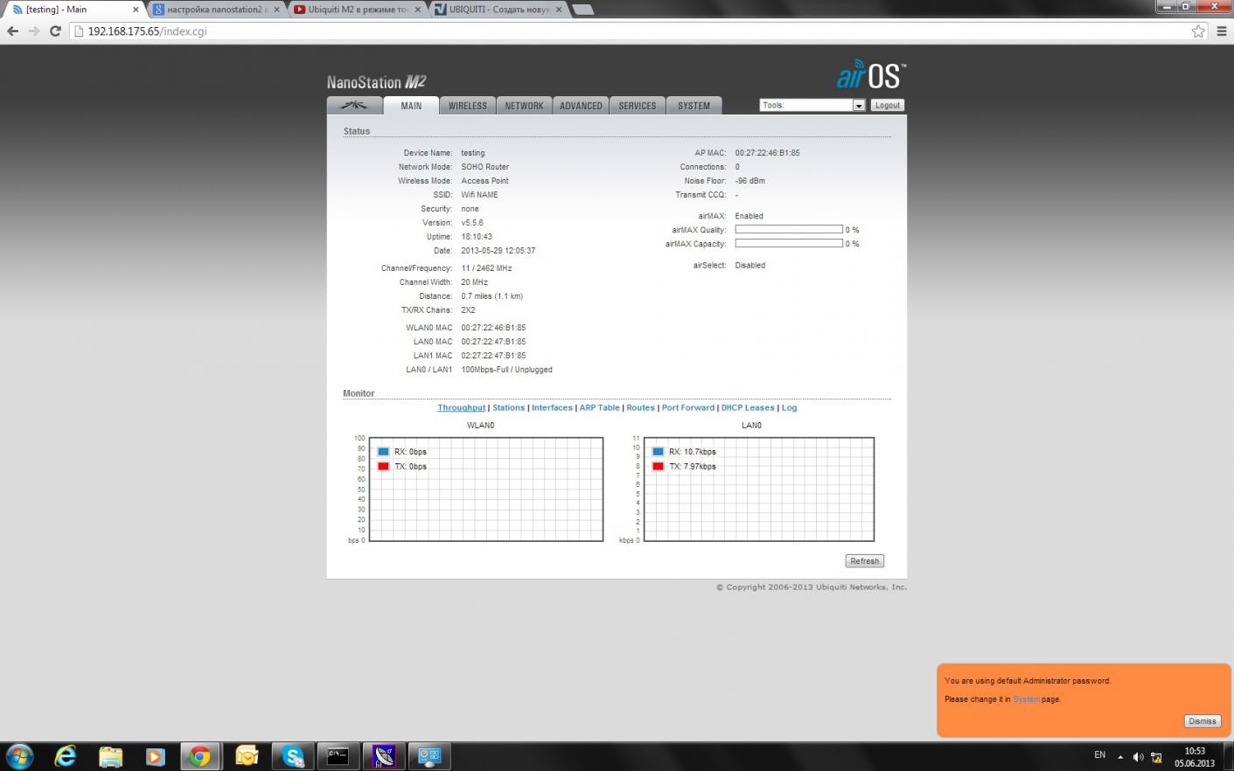This screenshot has width=1234, height=771.
Task: Click the browser forward arrow
Action: [x=34, y=31]
